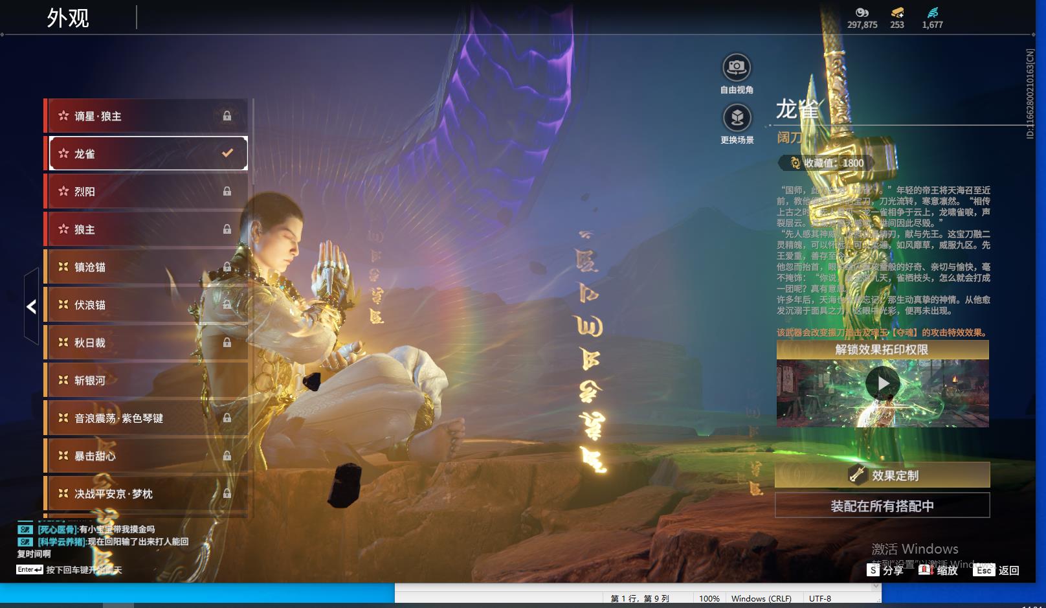
Task: Click the 缩放 zoom button
Action: pyautogui.click(x=939, y=570)
